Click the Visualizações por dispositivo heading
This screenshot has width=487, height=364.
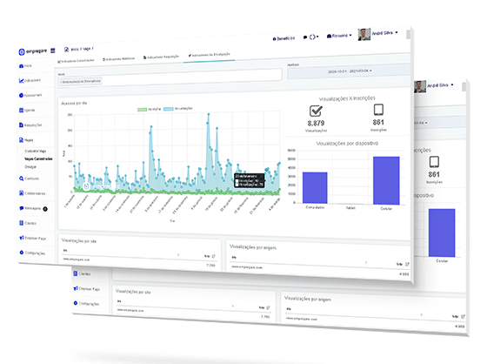[x=347, y=144]
